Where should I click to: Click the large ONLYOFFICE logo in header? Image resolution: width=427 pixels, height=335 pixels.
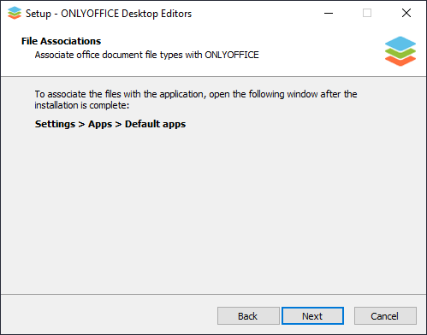400,51
